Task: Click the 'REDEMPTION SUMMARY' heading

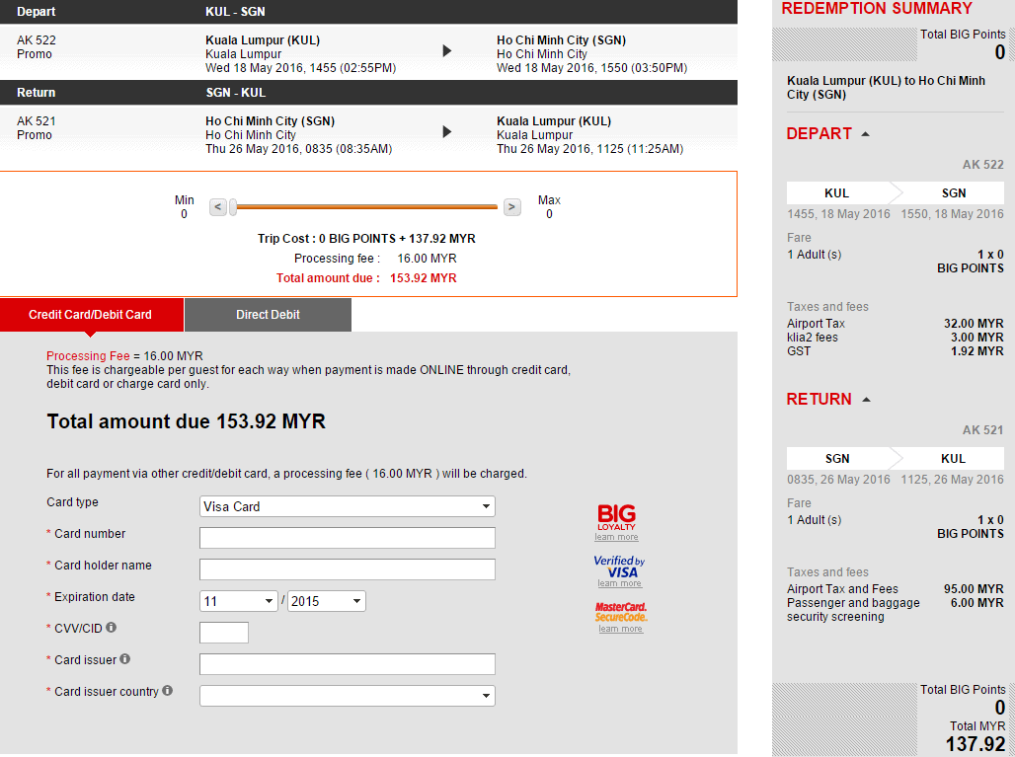Action: point(877,9)
